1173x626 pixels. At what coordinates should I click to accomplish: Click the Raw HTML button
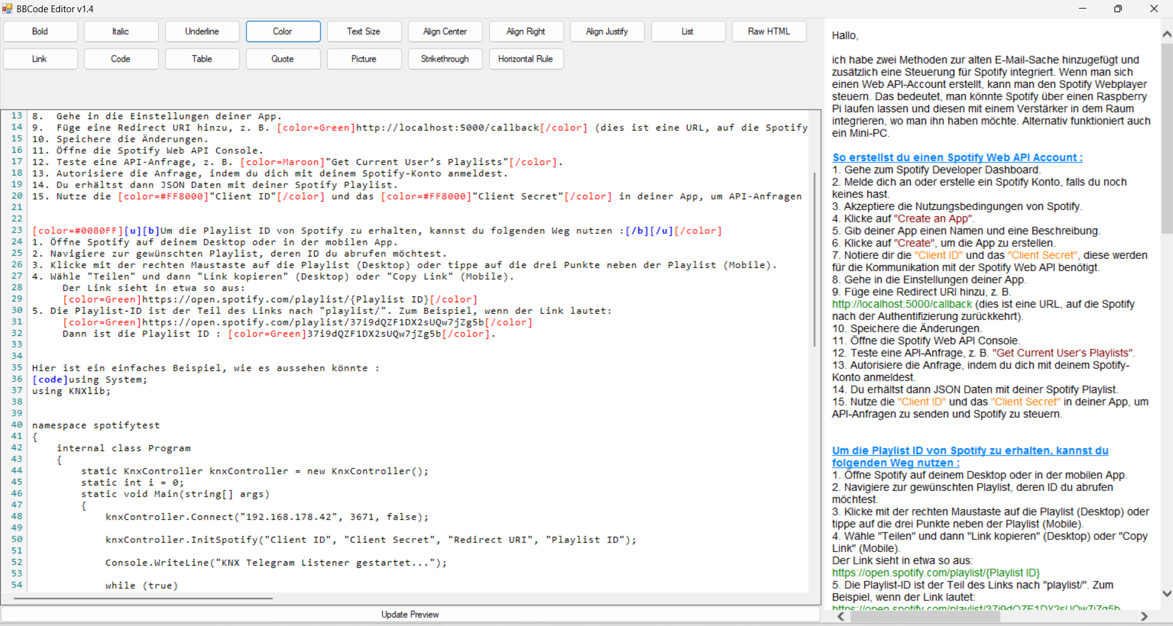[769, 31]
